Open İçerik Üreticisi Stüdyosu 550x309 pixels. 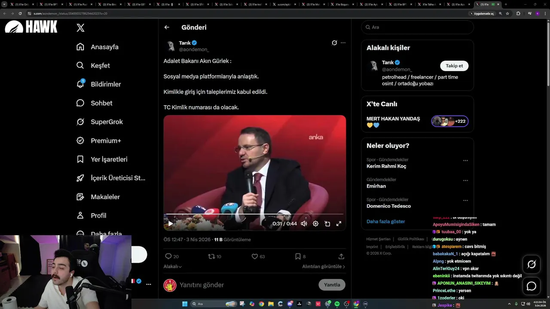pos(111,178)
